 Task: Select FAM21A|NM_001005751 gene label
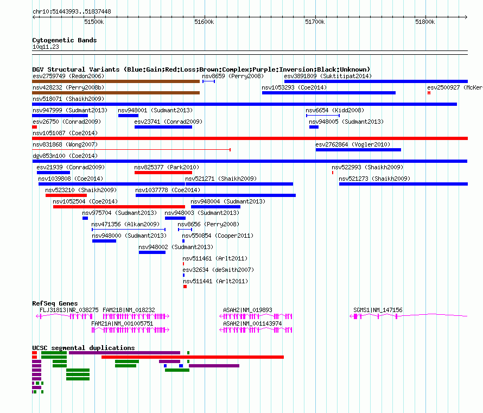(122, 323)
